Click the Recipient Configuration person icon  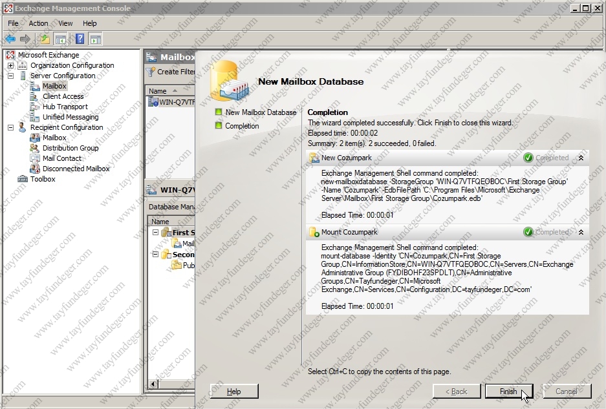tap(23, 127)
